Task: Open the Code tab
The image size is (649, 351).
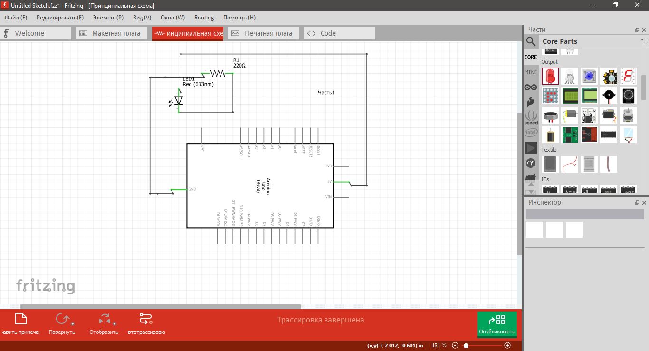Action: (x=340, y=33)
